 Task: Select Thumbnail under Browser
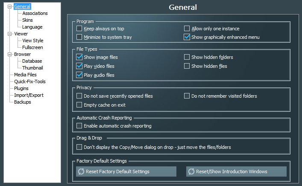(32, 68)
